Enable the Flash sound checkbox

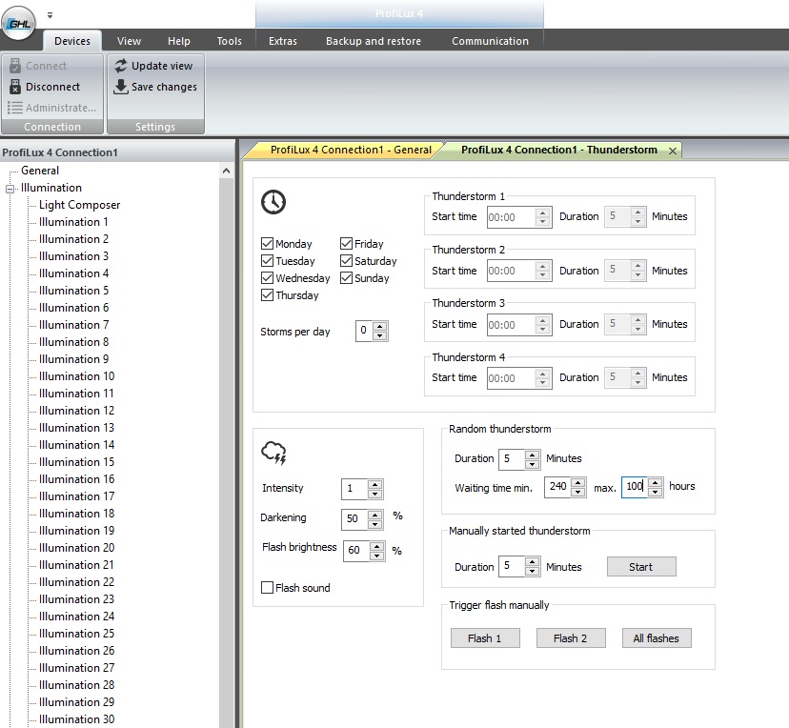(x=267, y=588)
